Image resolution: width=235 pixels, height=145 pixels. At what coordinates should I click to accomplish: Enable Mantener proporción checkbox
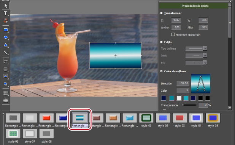coord(173,34)
